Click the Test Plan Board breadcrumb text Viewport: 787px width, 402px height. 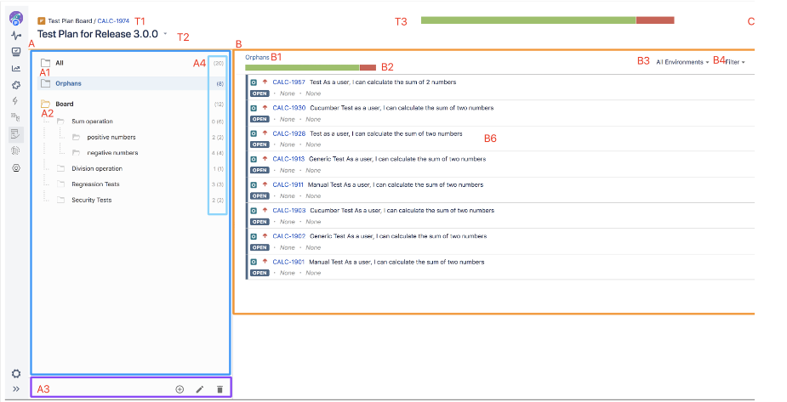[70, 21]
